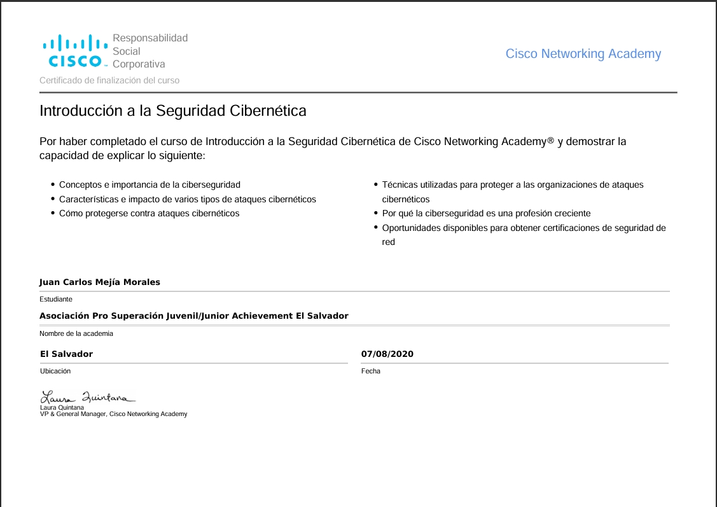Screen dimensions: 717x507
Task: Click the "Estudiante" label
Action: (56, 299)
